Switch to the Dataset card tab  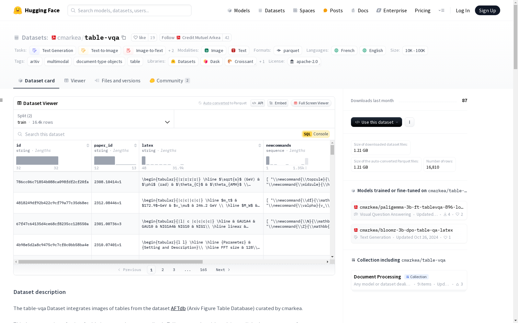pyautogui.click(x=36, y=80)
